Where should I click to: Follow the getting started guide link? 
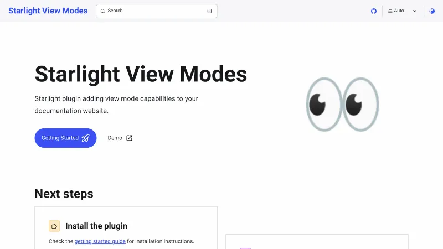pyautogui.click(x=100, y=241)
